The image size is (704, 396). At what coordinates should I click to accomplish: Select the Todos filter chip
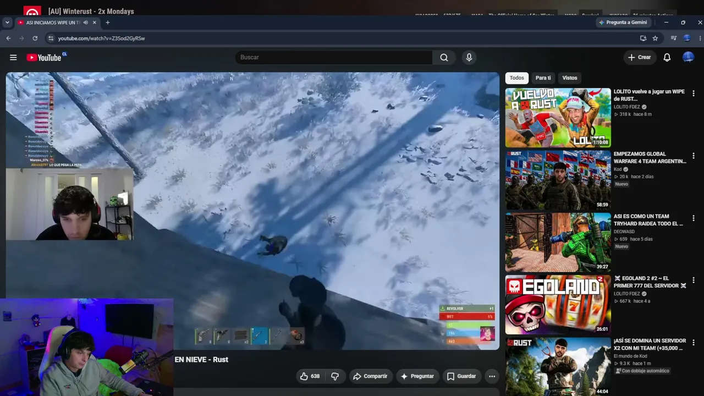(x=516, y=78)
